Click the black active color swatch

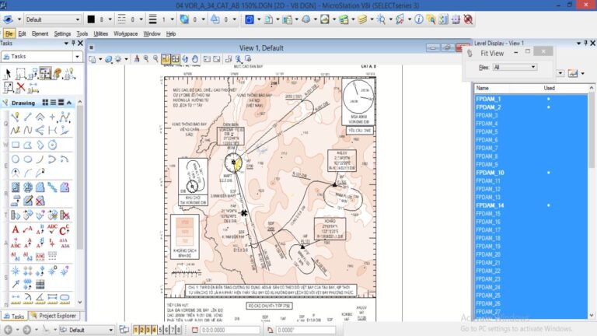[91, 19]
